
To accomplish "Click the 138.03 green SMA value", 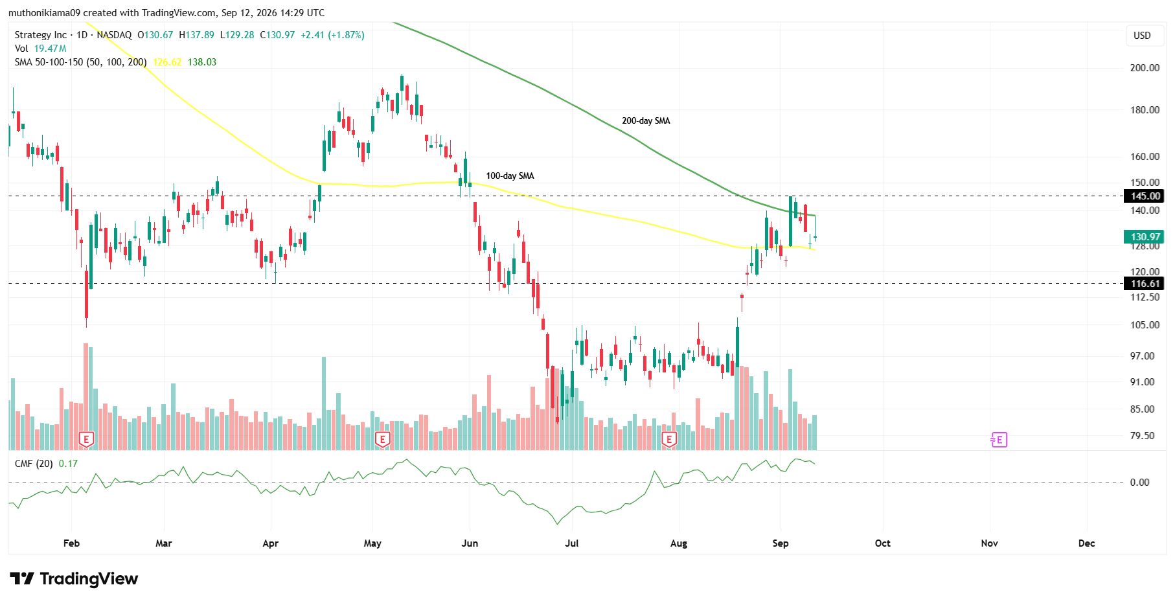I will 202,62.
